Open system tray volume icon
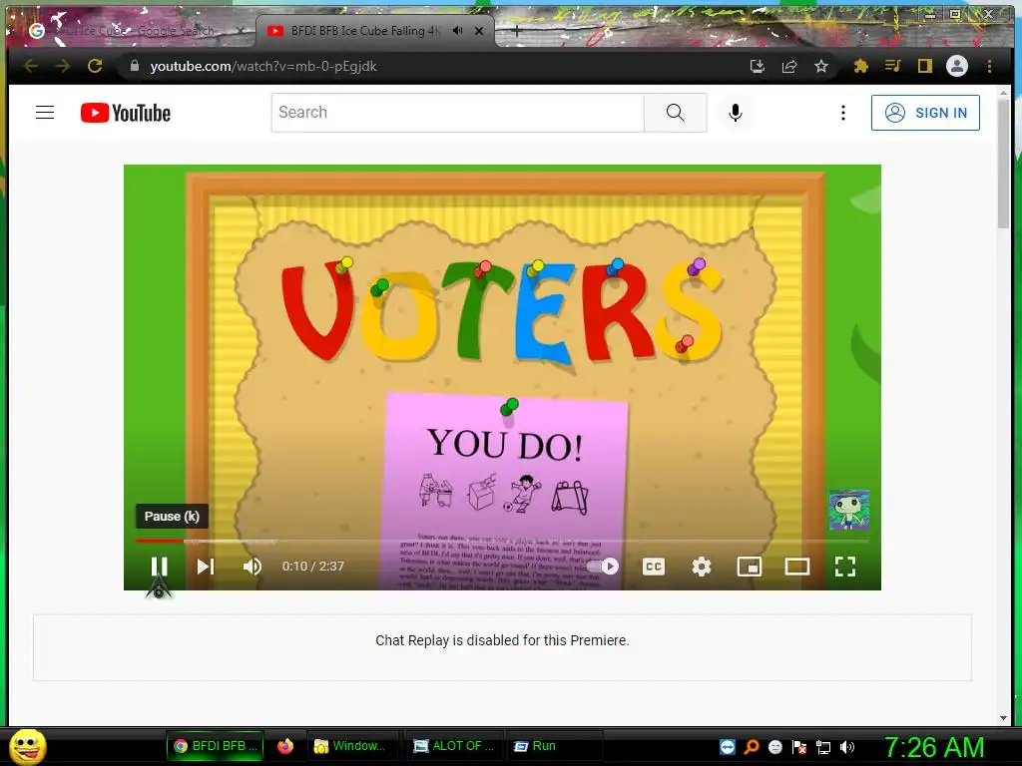This screenshot has height=766, width=1022. click(x=846, y=747)
